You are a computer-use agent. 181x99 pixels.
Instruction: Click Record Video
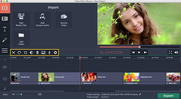[x=64, y=20]
